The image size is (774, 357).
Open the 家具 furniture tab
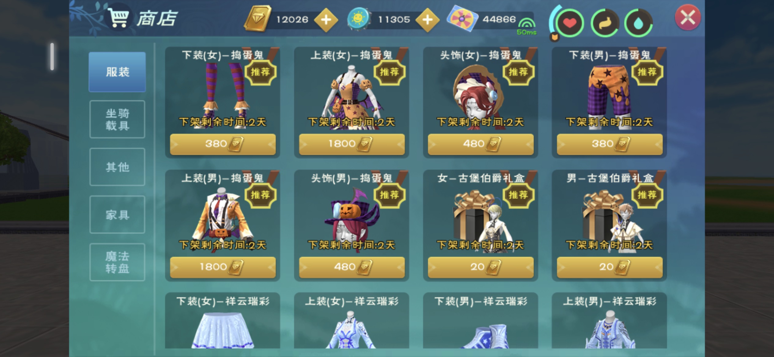tap(117, 215)
